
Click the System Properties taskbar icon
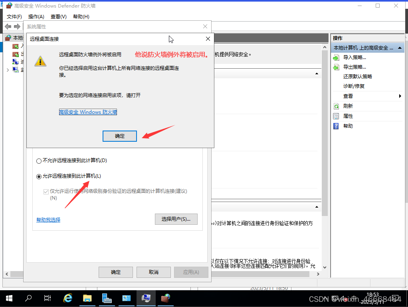click(x=146, y=298)
